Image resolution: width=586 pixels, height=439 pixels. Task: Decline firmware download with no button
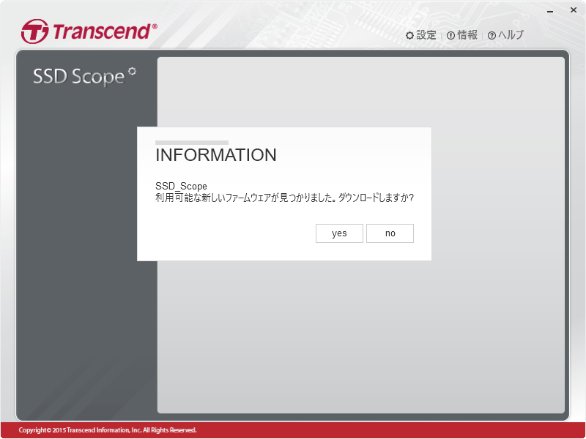[x=390, y=233]
